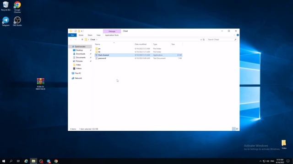Click the Explorer help question mark icon
Image resolution: width=293 pixels, height=164 pixels.
[238, 35]
